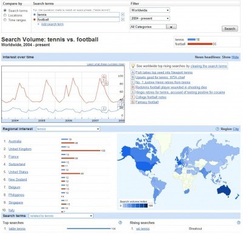This screenshot has height=234, width=243.
Task: Click the football search term input field
Action: tap(78, 19)
